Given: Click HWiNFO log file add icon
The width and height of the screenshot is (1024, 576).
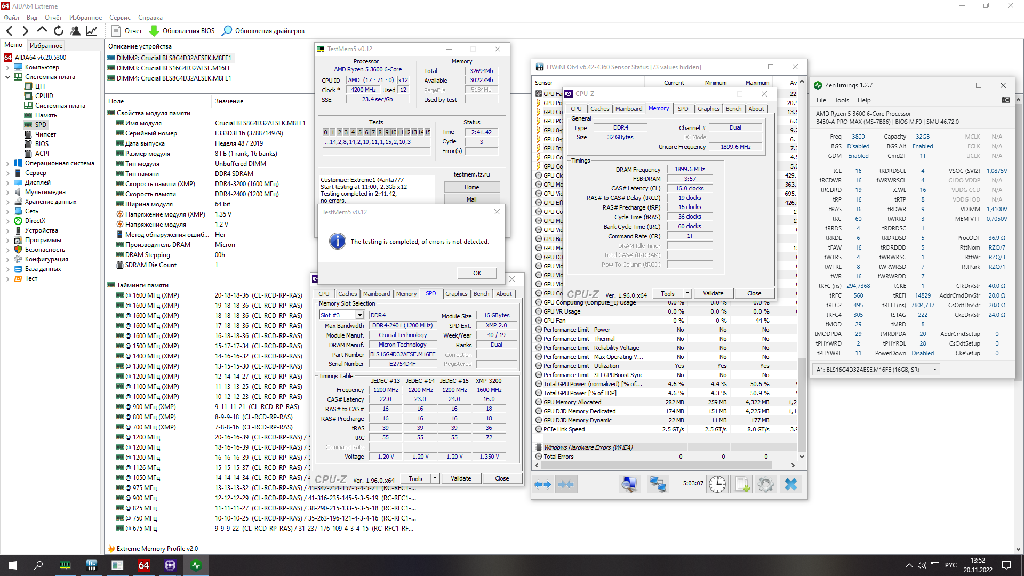Looking at the screenshot, I should [741, 484].
